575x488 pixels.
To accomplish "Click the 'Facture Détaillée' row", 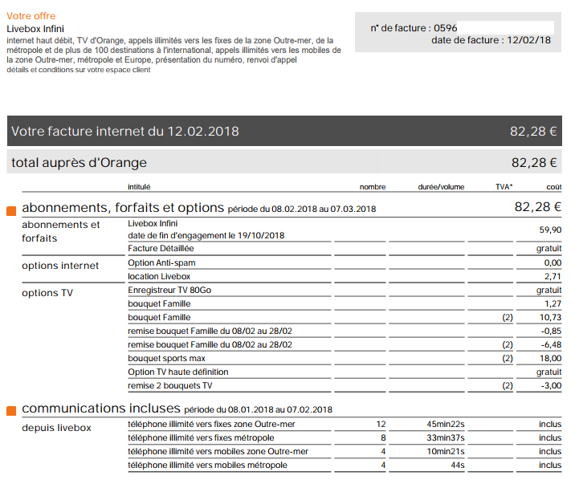I will 345,249.
